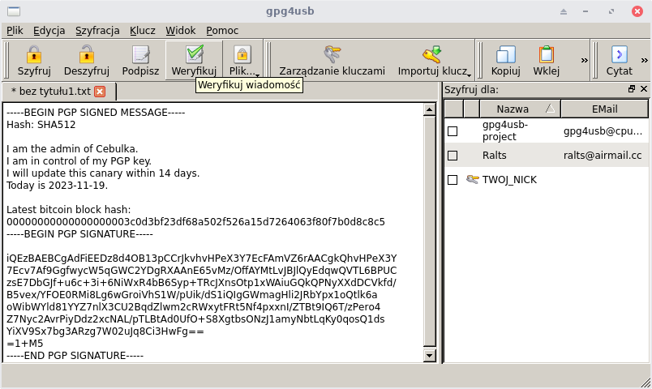Click the EMail column header
This screenshot has height=389, width=652.
pyautogui.click(x=604, y=109)
